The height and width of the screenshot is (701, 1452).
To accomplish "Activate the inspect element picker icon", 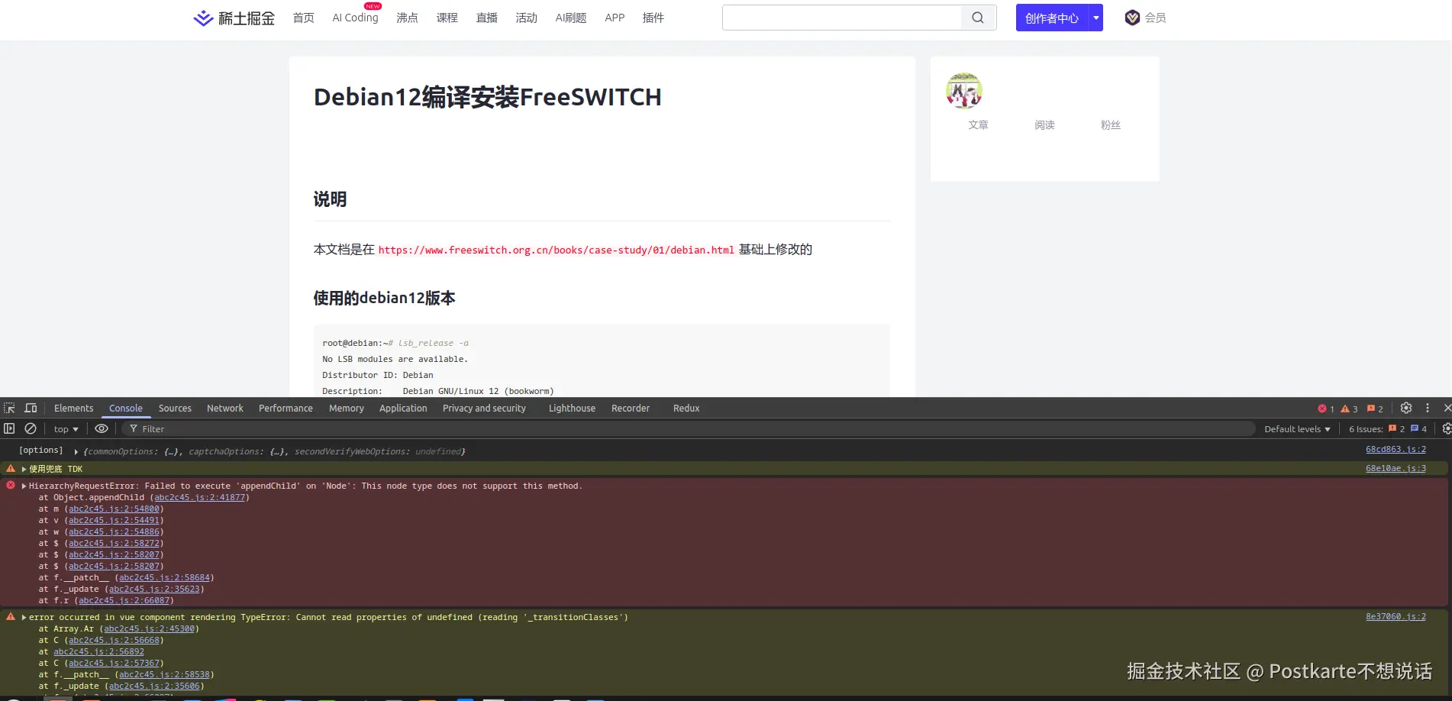I will coord(9,409).
